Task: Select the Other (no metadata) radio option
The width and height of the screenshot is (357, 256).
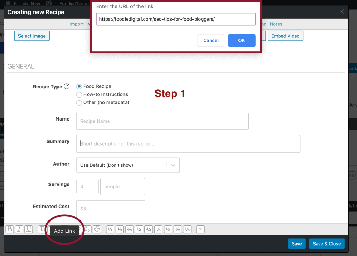Action: 79,103
